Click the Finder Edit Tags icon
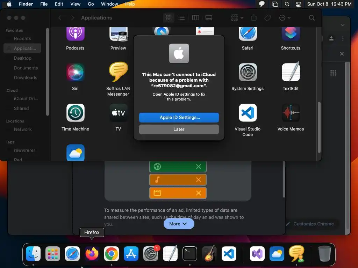This screenshot has width=358, height=268. pyautogui.click(x=267, y=18)
